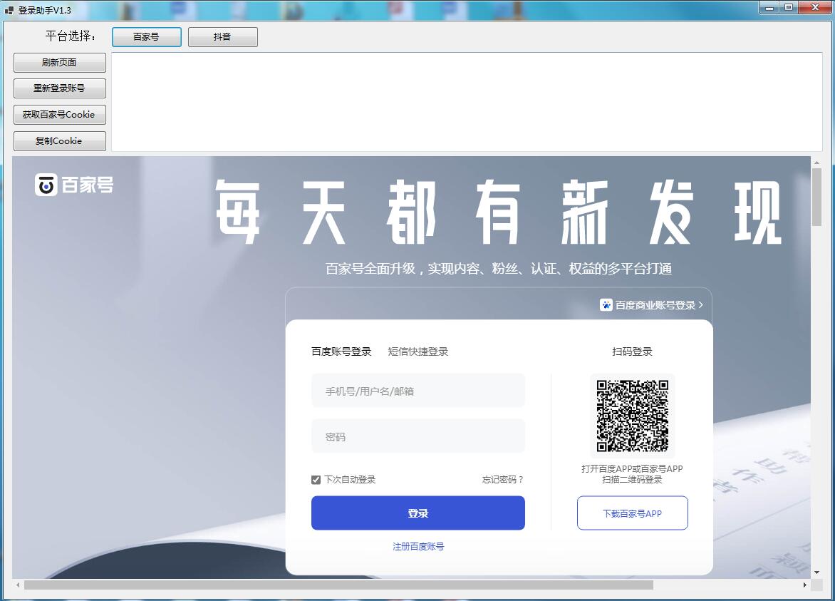Click the 登录助手 app icon in the title bar
835x601 pixels.
[9, 10]
